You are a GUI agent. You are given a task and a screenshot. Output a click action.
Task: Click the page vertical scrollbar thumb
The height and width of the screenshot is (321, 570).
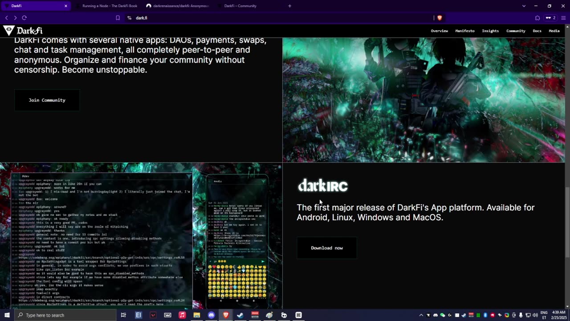point(567,222)
